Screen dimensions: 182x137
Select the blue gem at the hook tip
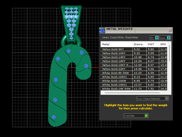point(86,66)
